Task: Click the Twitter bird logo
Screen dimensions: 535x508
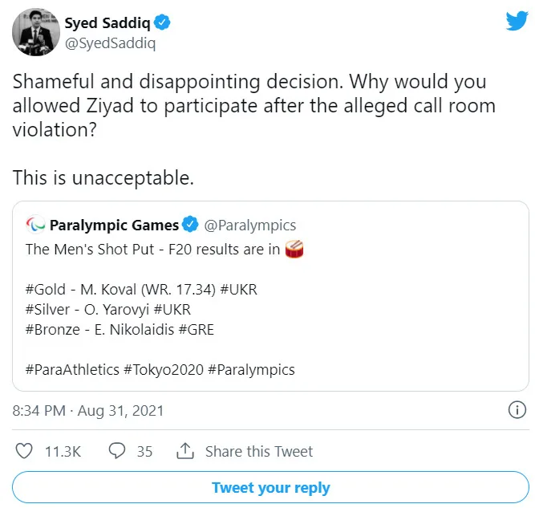Action: coord(517,22)
